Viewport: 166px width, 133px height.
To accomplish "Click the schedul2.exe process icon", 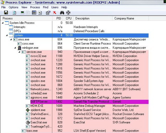I will (28, 93).
